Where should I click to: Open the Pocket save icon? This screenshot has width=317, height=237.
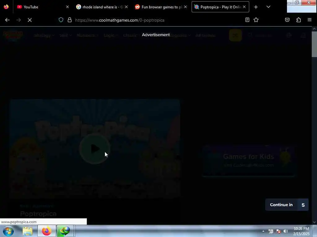click(x=287, y=20)
